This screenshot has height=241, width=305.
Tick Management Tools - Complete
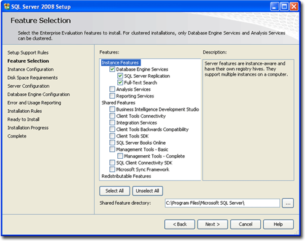click(120, 156)
